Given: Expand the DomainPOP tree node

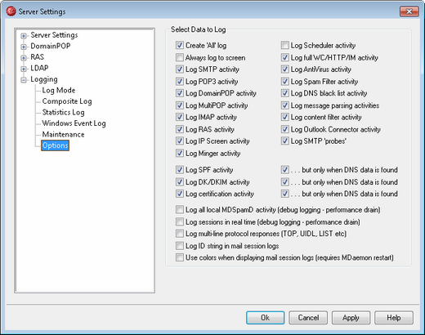Looking at the screenshot, I should point(24,47).
